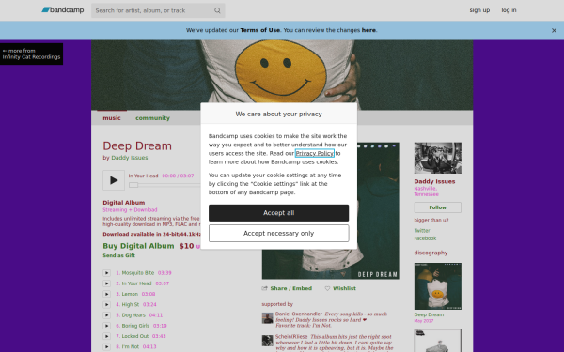Play track 6 Boring Girls
The image size is (564, 352).
click(x=107, y=326)
